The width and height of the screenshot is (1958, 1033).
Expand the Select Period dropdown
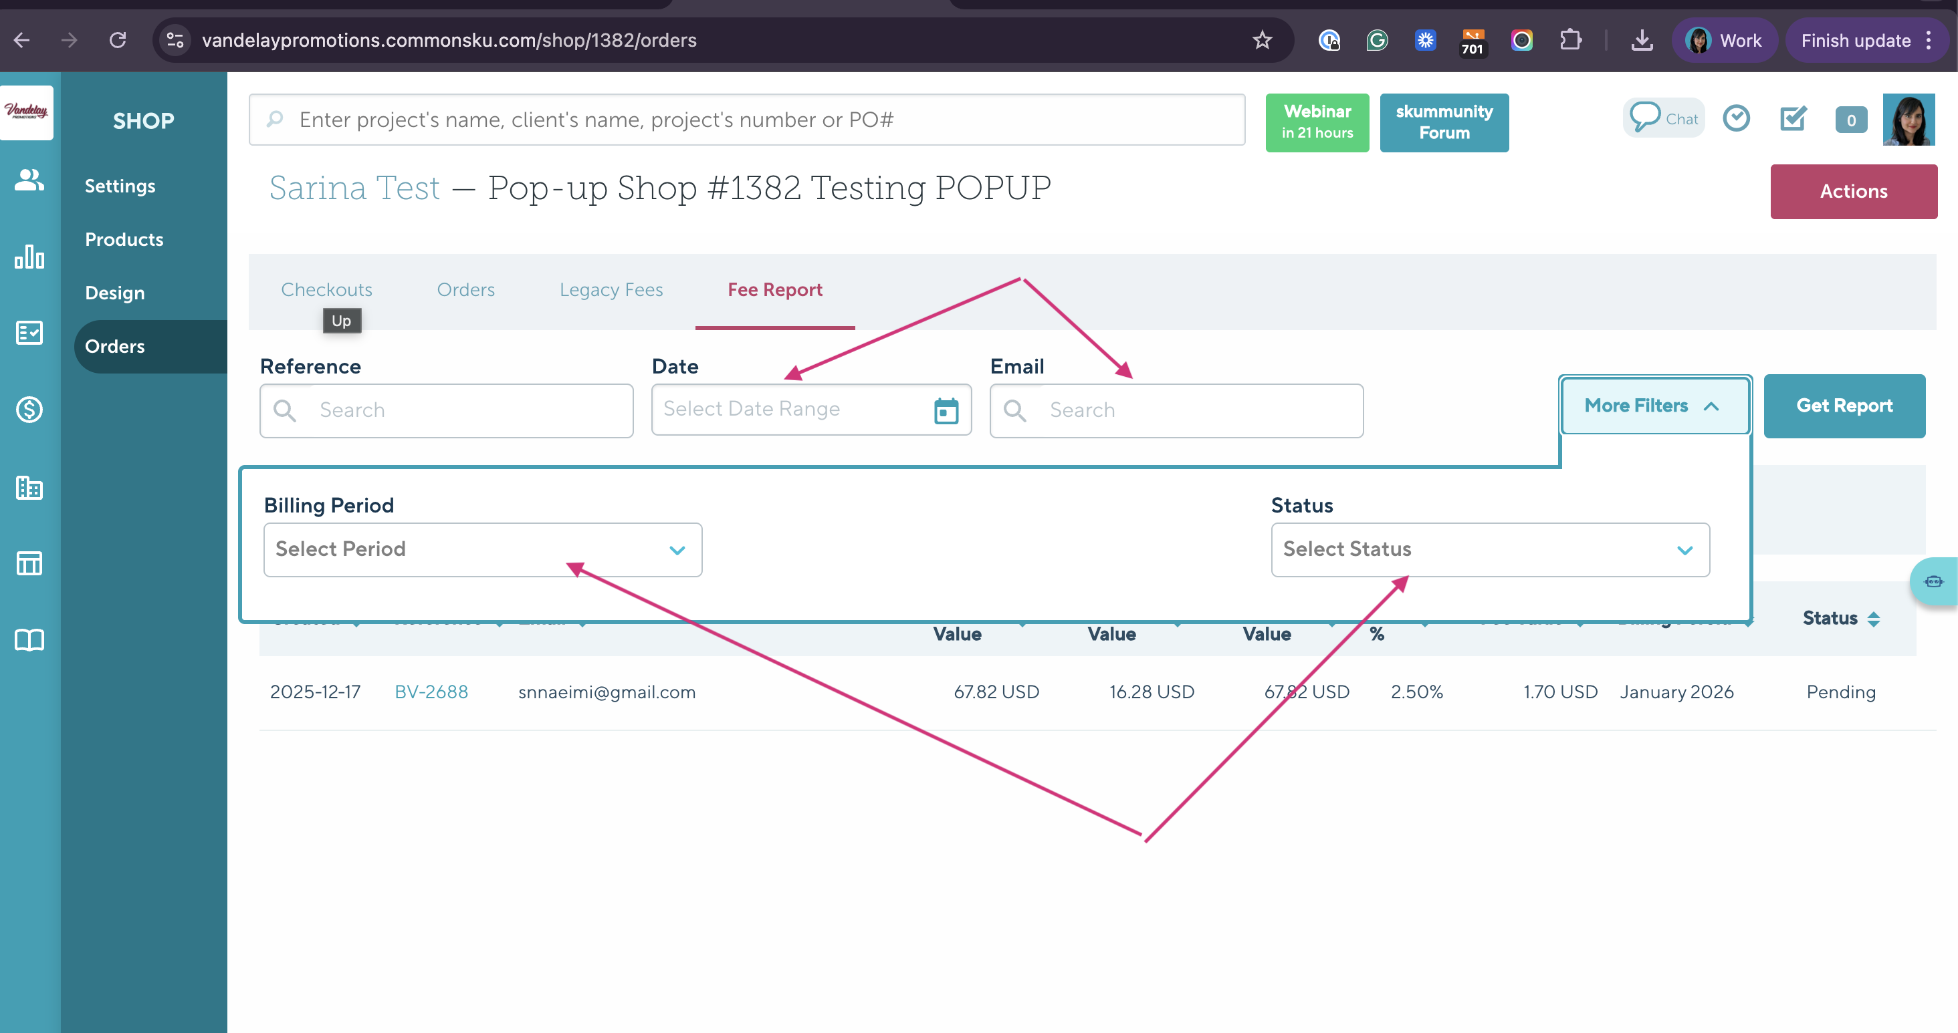coord(483,549)
